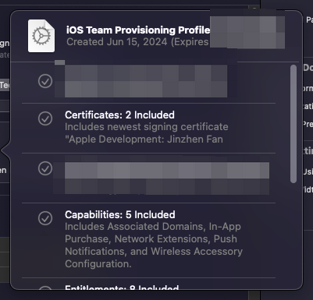Click the checkmark between Certificates and Capabilities rows
Screen dimensions: 313x300
pyautogui.click(x=45, y=168)
